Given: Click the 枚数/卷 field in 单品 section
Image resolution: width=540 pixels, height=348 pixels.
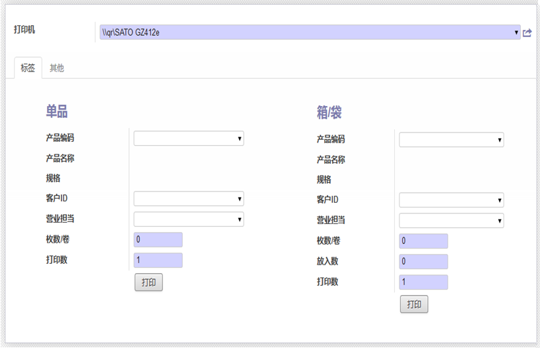Looking at the screenshot, I should [x=158, y=239].
